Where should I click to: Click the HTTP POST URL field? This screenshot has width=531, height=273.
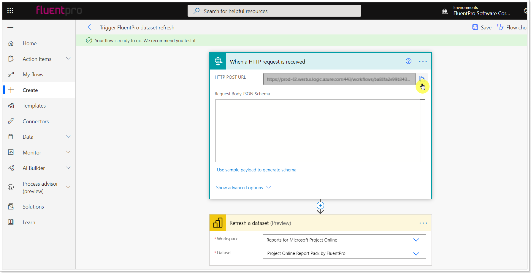click(x=339, y=79)
